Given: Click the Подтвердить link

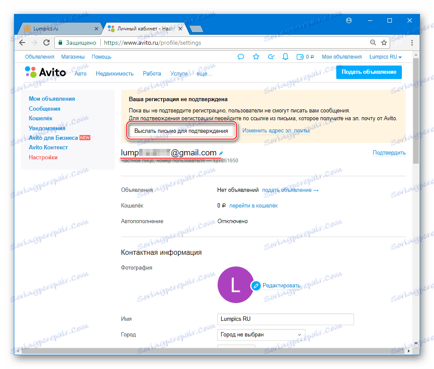Looking at the screenshot, I should point(389,153).
